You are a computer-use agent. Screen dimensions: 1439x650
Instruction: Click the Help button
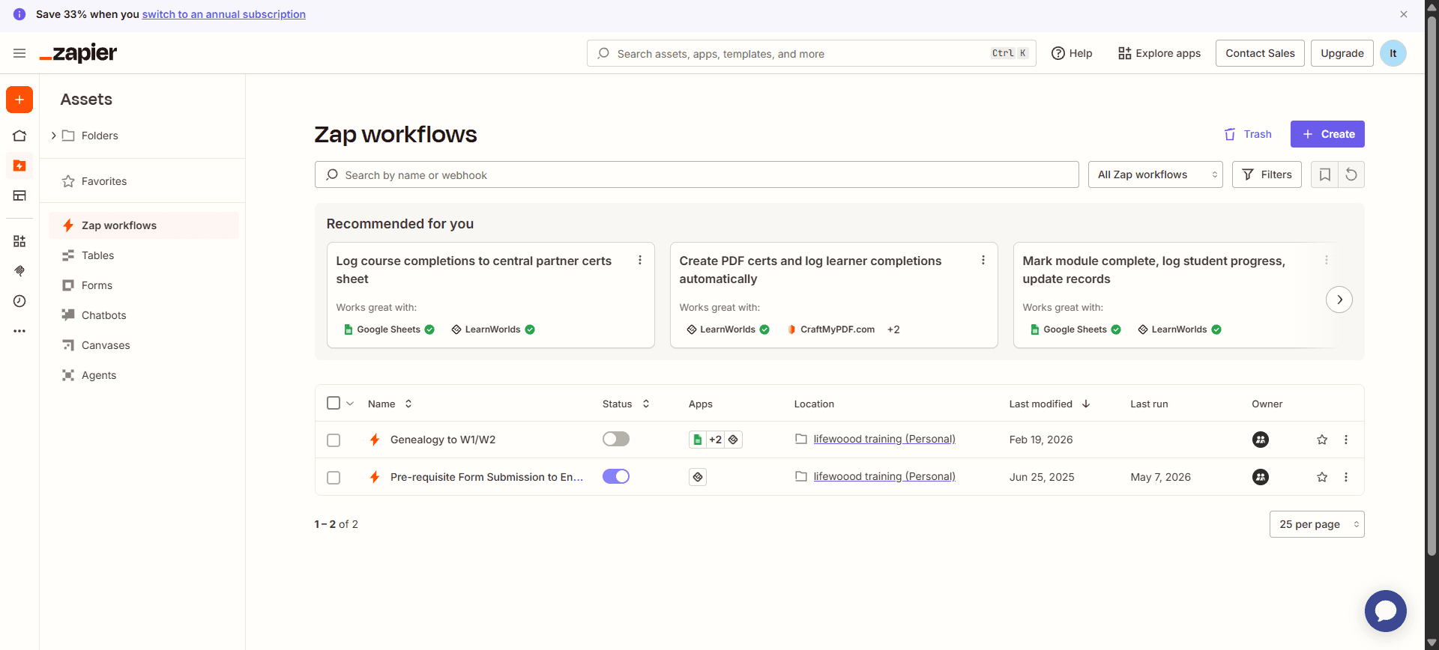tap(1072, 53)
